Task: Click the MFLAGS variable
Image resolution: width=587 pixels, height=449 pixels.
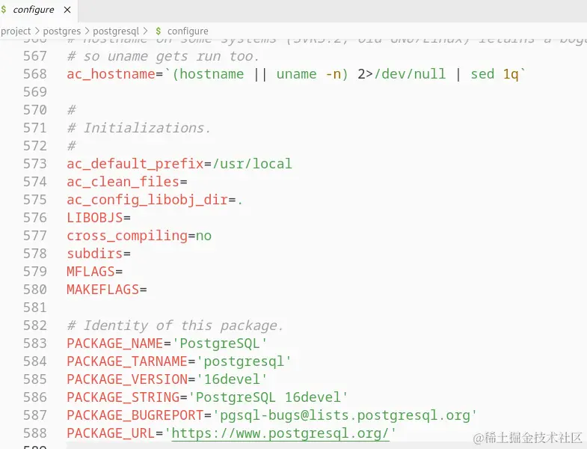Action: pos(90,272)
